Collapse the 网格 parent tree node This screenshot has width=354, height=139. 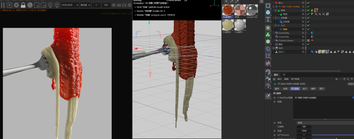coord(276,10)
